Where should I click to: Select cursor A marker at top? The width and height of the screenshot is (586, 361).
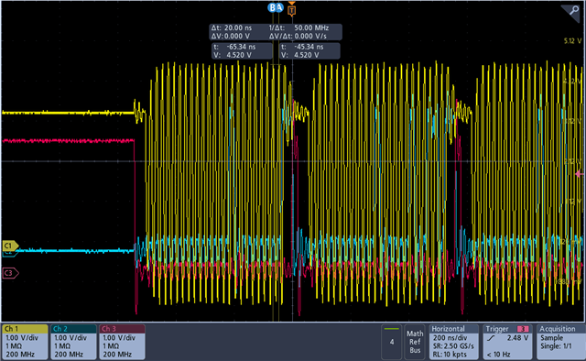(279, 7)
